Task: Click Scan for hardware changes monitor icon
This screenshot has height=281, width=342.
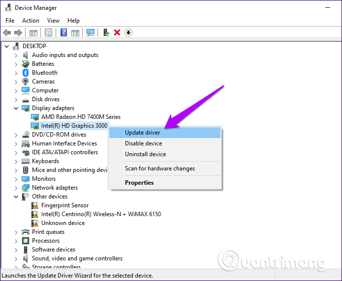Action: (x=91, y=33)
